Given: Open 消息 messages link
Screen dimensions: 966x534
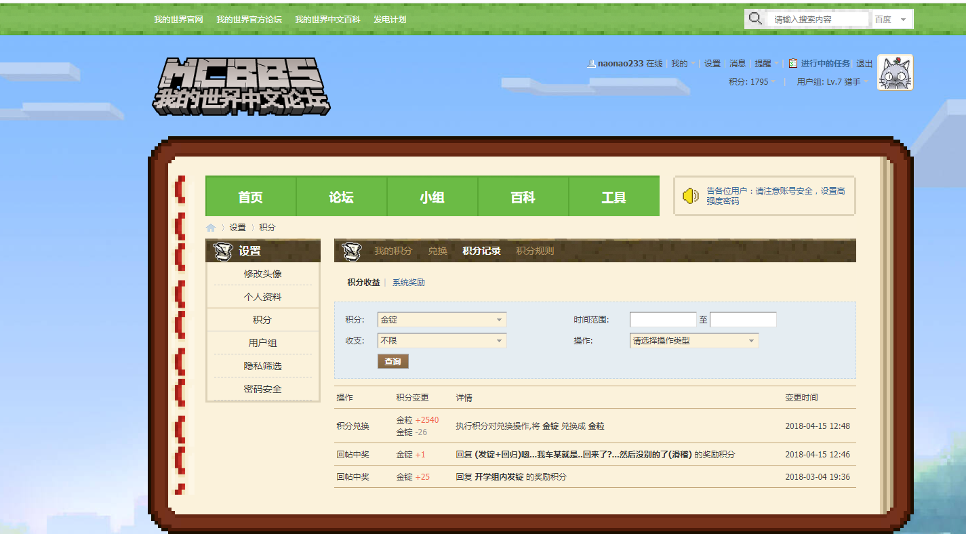Looking at the screenshot, I should pos(738,64).
